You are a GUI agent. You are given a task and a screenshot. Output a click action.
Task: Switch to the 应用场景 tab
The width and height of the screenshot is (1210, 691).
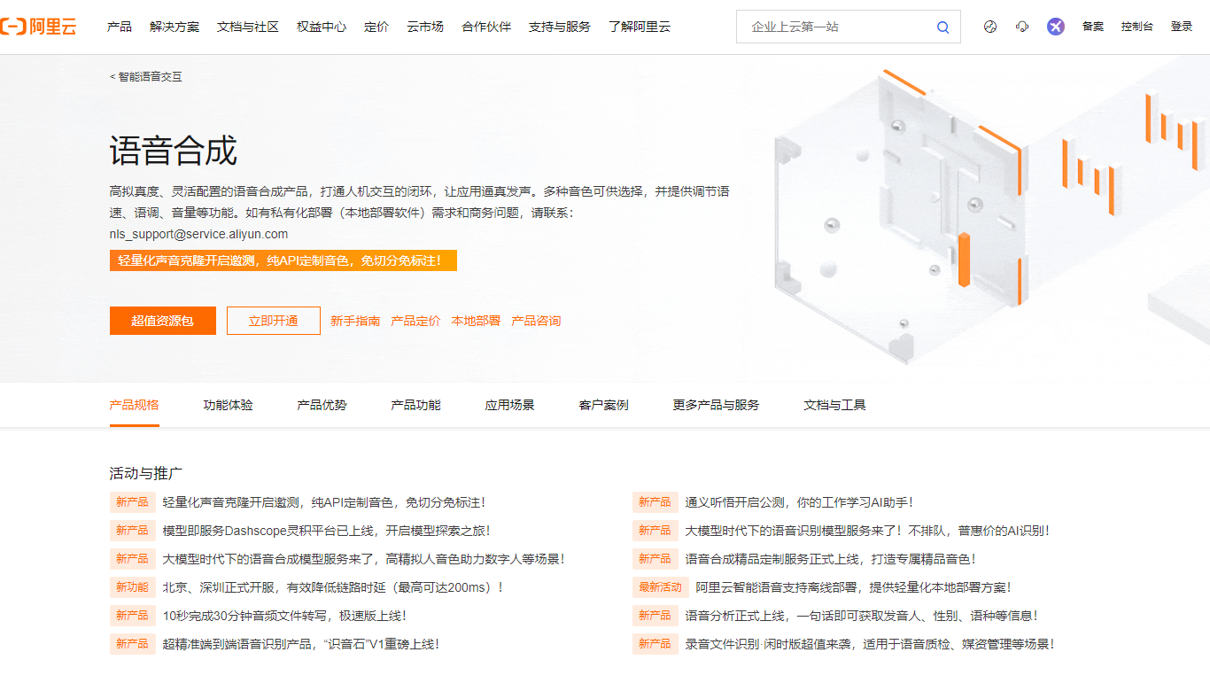tap(510, 405)
